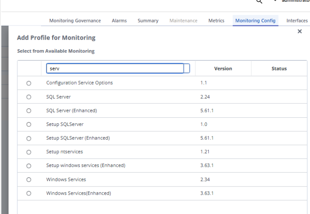Pick the Setup SQLServer 1.0 radio button
The width and height of the screenshot is (310, 214).
(29, 125)
